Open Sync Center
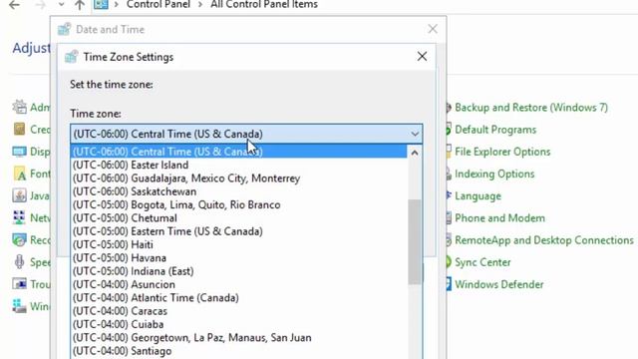The height and width of the screenshot is (359, 638). pyautogui.click(x=482, y=262)
